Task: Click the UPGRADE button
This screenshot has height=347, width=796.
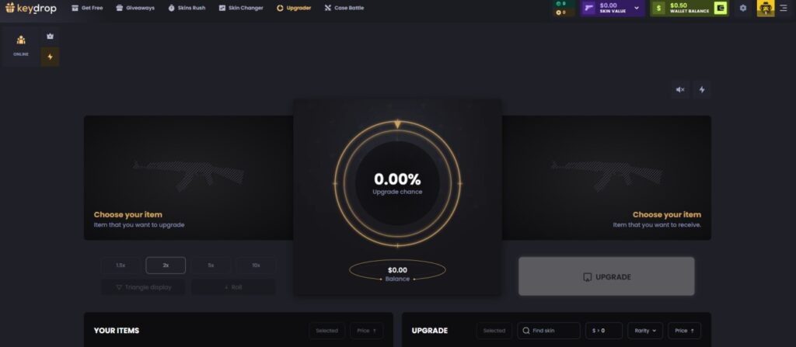Action: [x=606, y=276]
